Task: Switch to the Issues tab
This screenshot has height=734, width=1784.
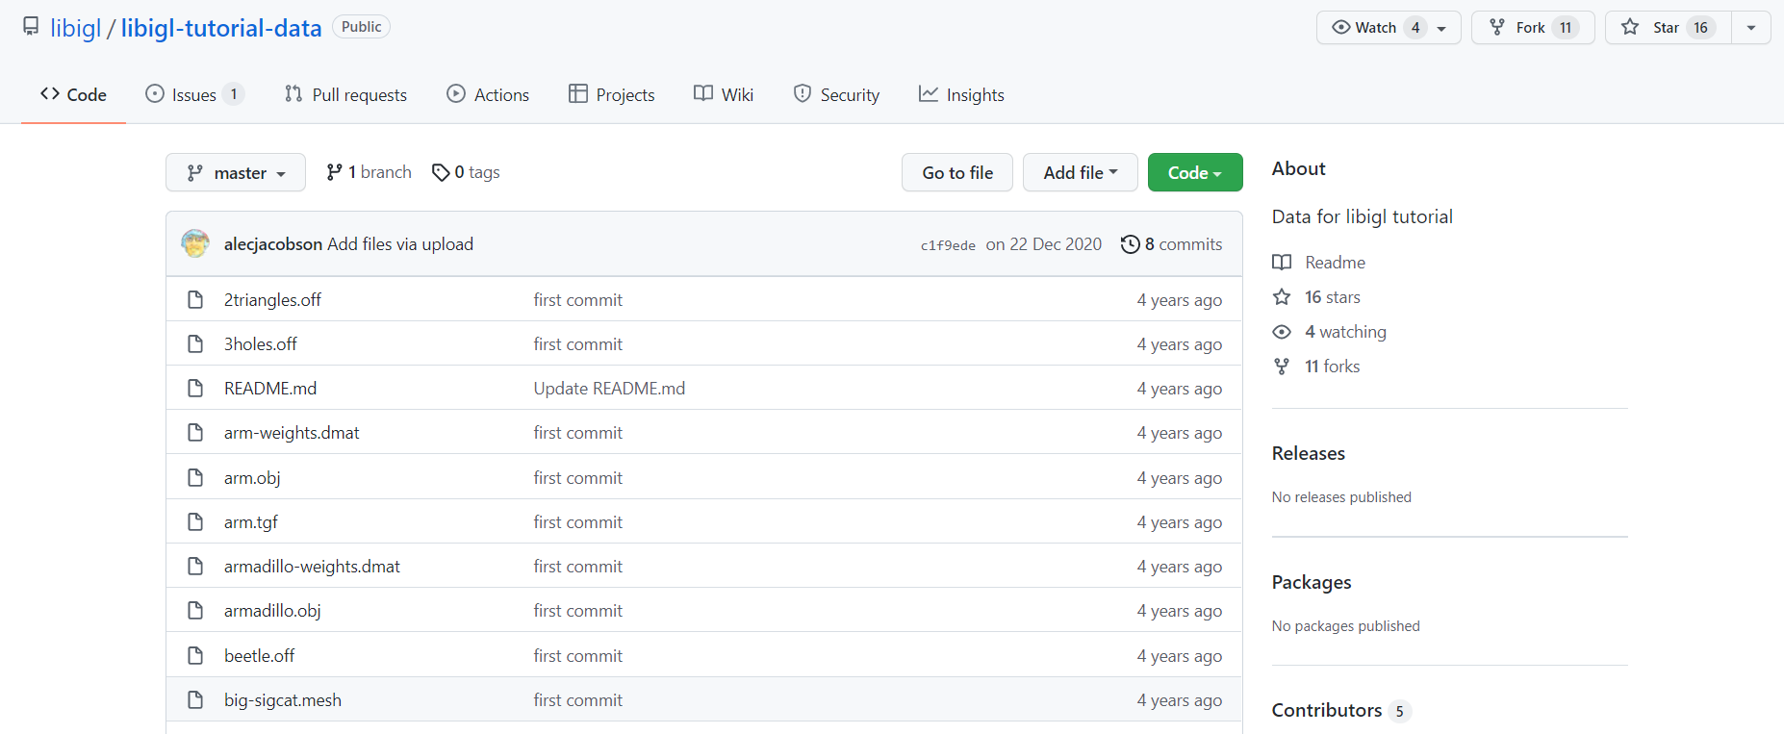Action: tap(193, 95)
